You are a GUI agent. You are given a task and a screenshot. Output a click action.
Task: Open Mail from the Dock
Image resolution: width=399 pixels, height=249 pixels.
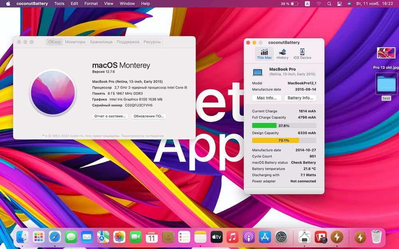pyautogui.click(x=87, y=237)
